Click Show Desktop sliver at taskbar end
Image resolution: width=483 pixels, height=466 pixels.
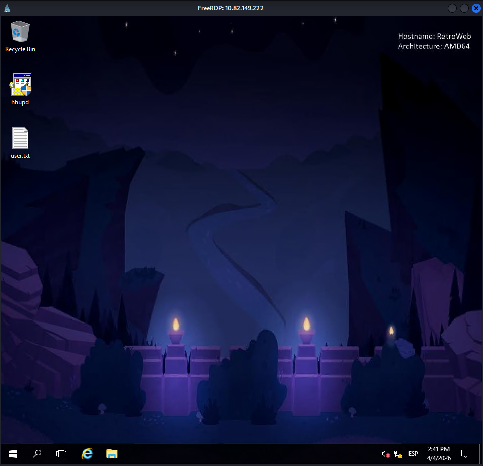click(481, 453)
